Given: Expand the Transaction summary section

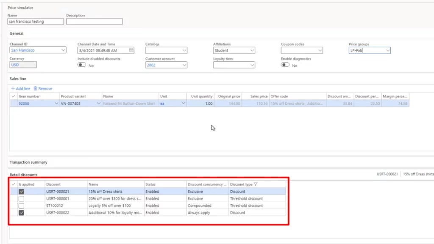Looking at the screenshot, I should point(28,162).
